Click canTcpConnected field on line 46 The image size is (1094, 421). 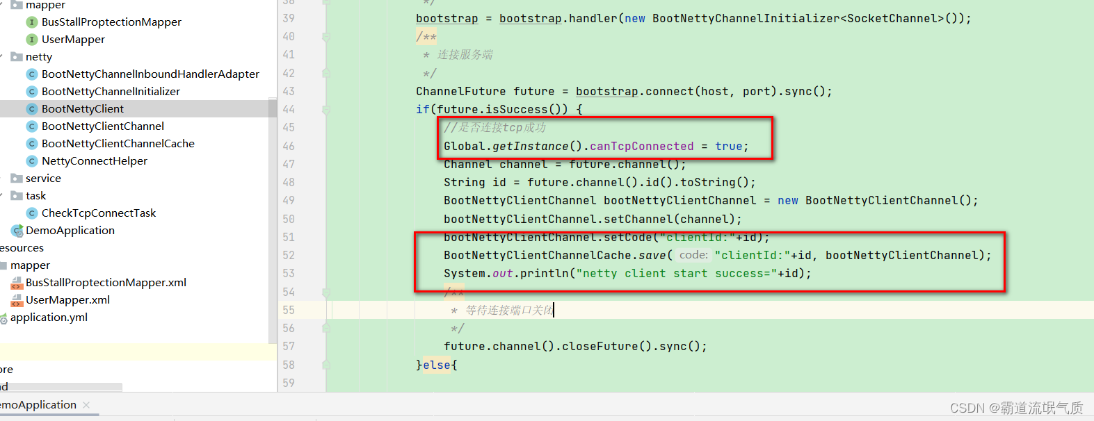click(x=642, y=147)
